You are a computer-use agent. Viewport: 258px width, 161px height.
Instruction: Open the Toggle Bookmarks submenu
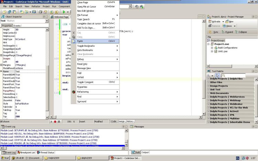pos(95,46)
